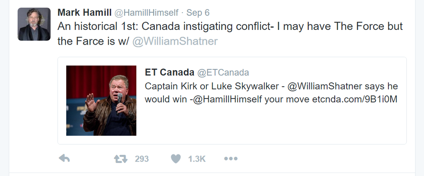Open Mark Hamill's profile avatar
Image resolution: width=424 pixels, height=176 pixels.
click(x=34, y=24)
